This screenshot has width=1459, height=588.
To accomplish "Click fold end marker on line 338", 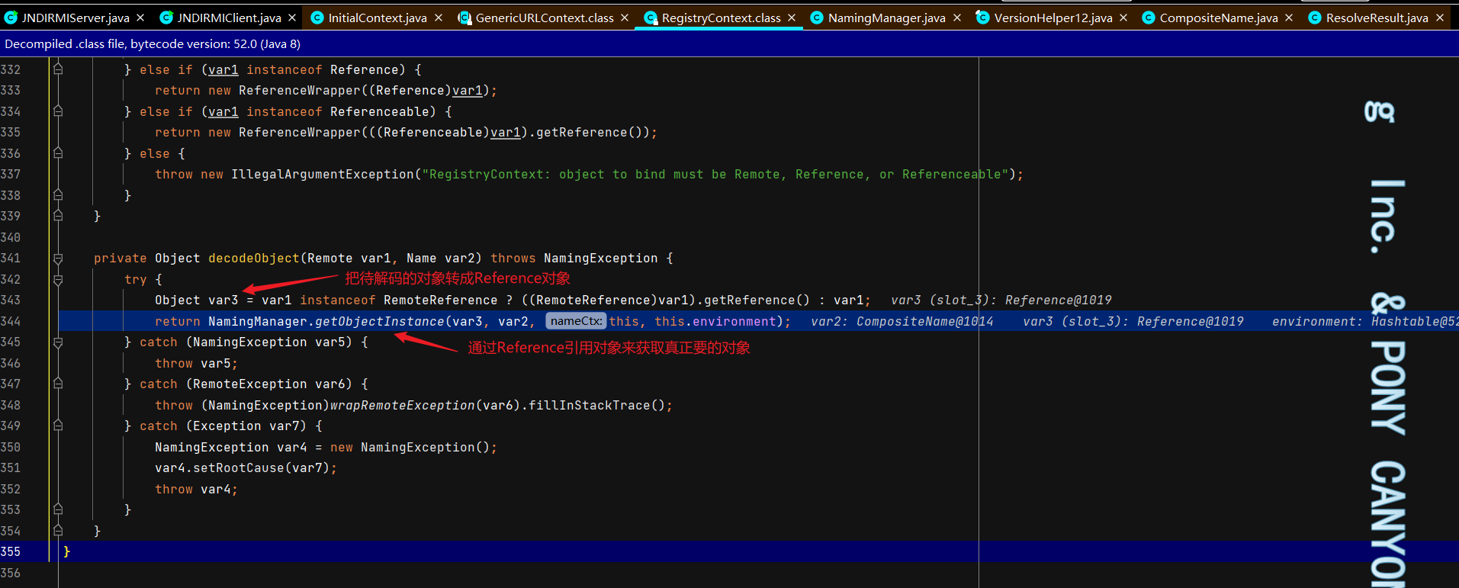I will 58,195.
